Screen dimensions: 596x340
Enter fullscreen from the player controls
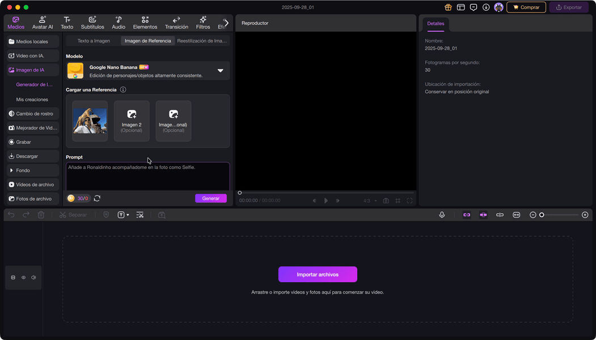(409, 201)
